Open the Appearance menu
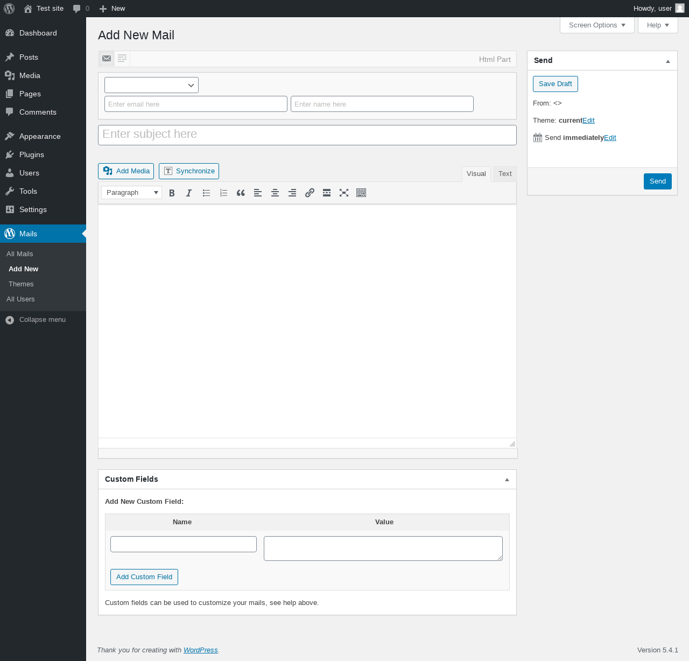Image resolution: width=689 pixels, height=661 pixels. pos(43,136)
